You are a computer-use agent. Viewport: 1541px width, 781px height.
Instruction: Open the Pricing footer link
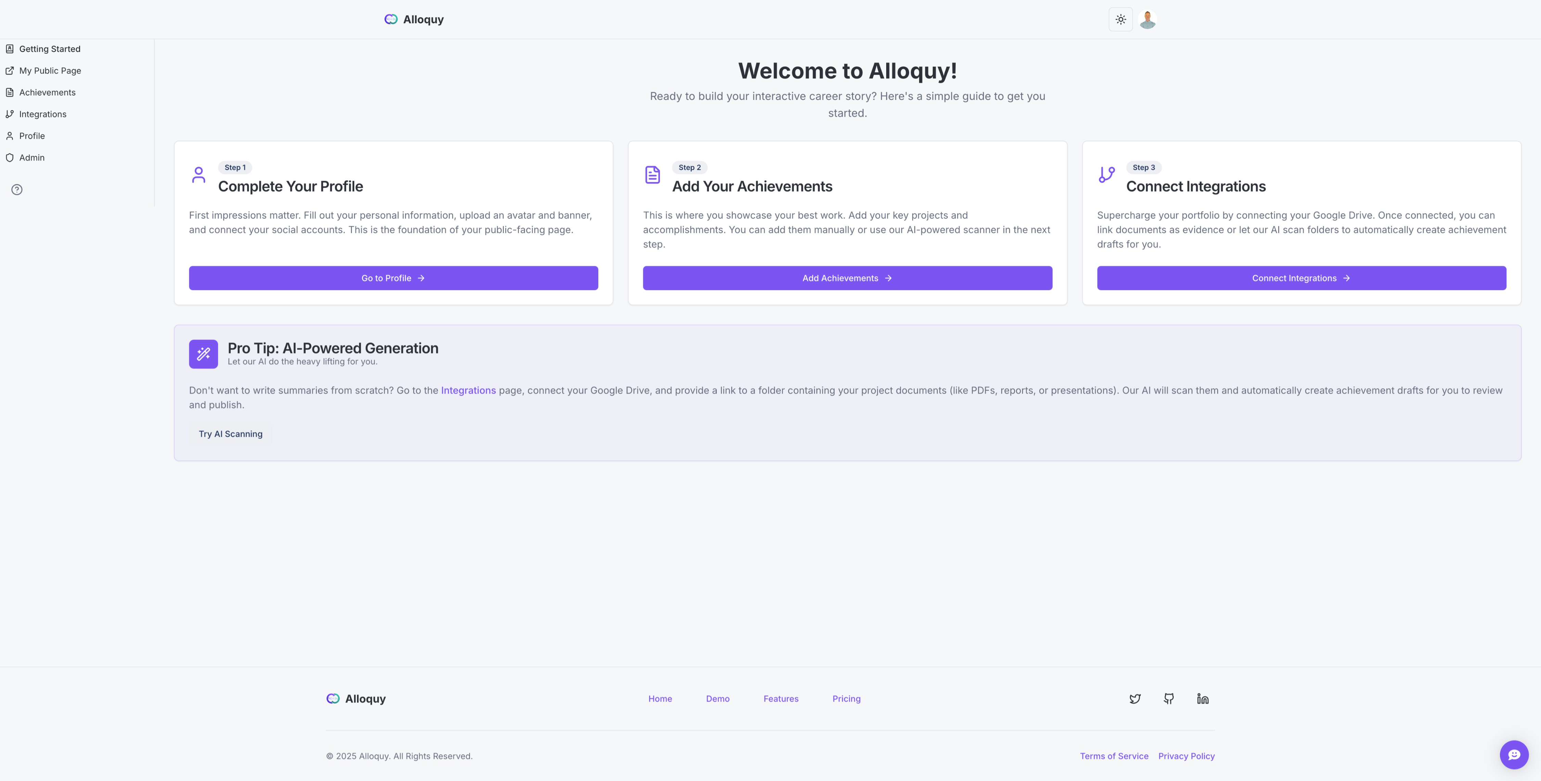[x=846, y=699]
